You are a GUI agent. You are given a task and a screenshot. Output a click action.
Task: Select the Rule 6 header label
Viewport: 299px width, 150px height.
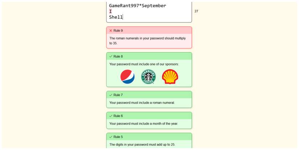[x=118, y=116]
